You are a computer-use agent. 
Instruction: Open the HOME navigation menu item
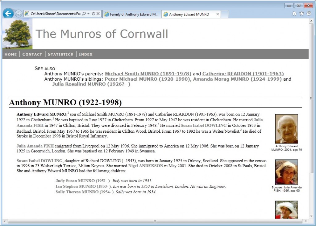click(x=10, y=54)
